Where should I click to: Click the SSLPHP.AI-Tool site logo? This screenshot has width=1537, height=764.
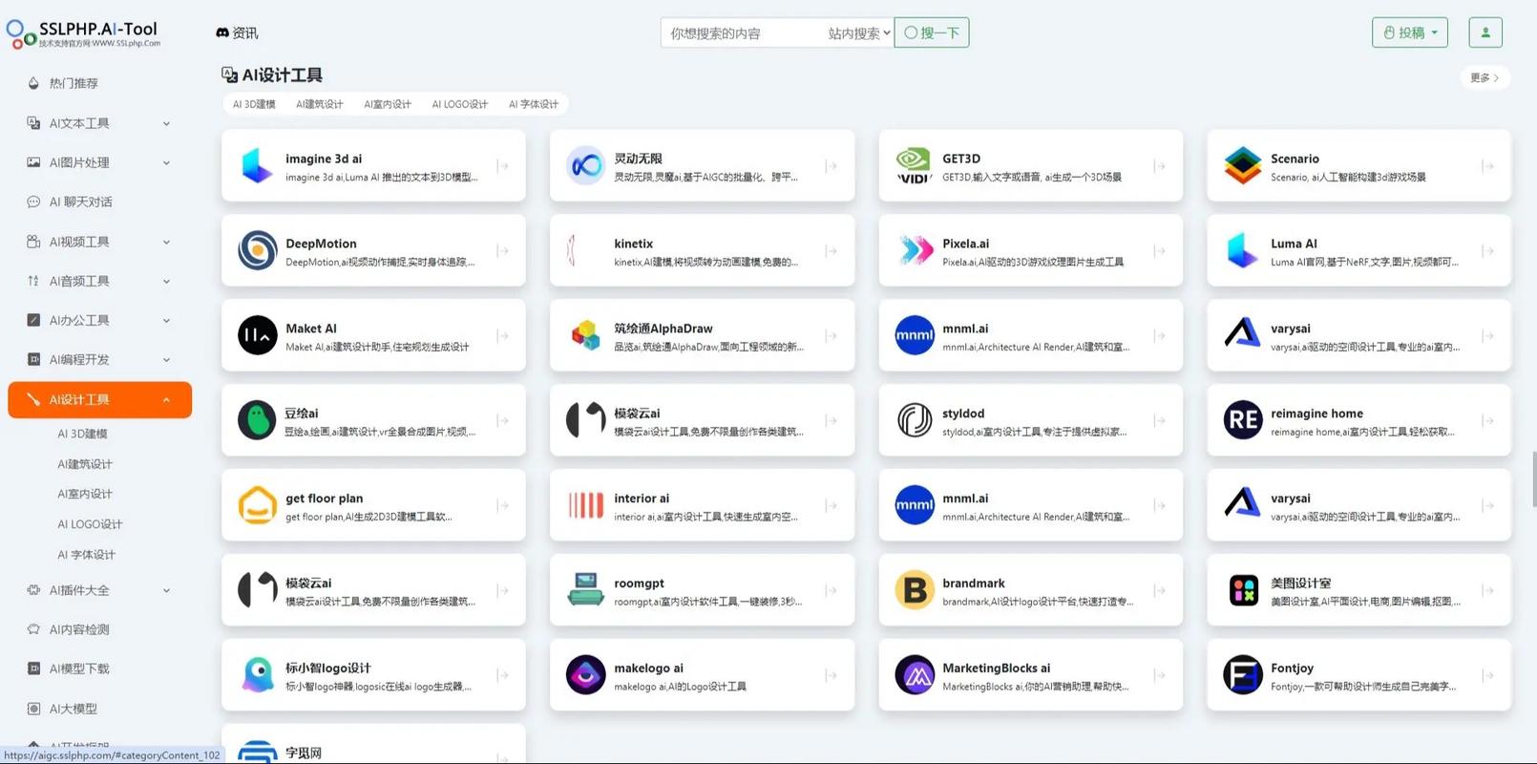tap(83, 33)
